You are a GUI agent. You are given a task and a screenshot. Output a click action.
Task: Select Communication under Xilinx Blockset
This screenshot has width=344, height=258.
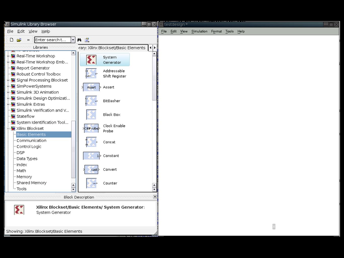tap(32, 141)
